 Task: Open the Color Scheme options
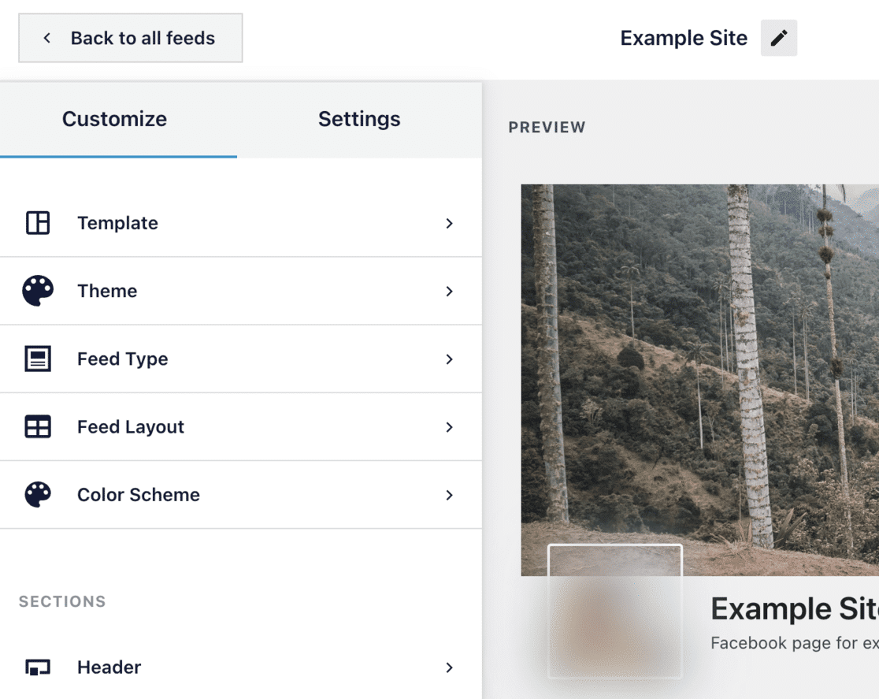pos(449,494)
